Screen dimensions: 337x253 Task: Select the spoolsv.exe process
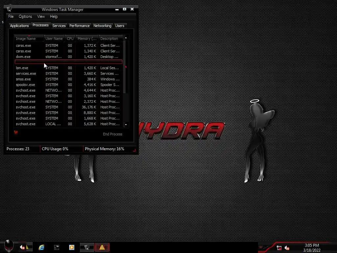click(68, 85)
